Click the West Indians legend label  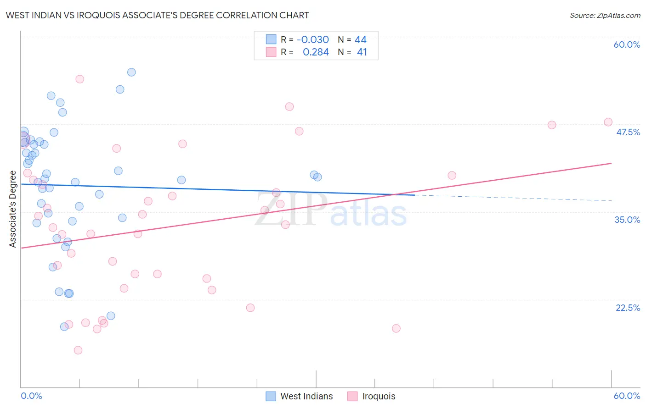(306, 396)
